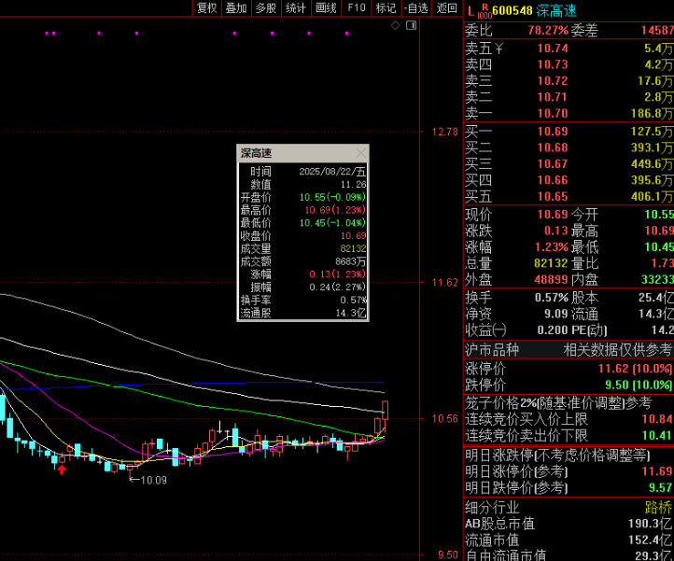
Task: Click the 叠加 overlay button
Action: 236,8
